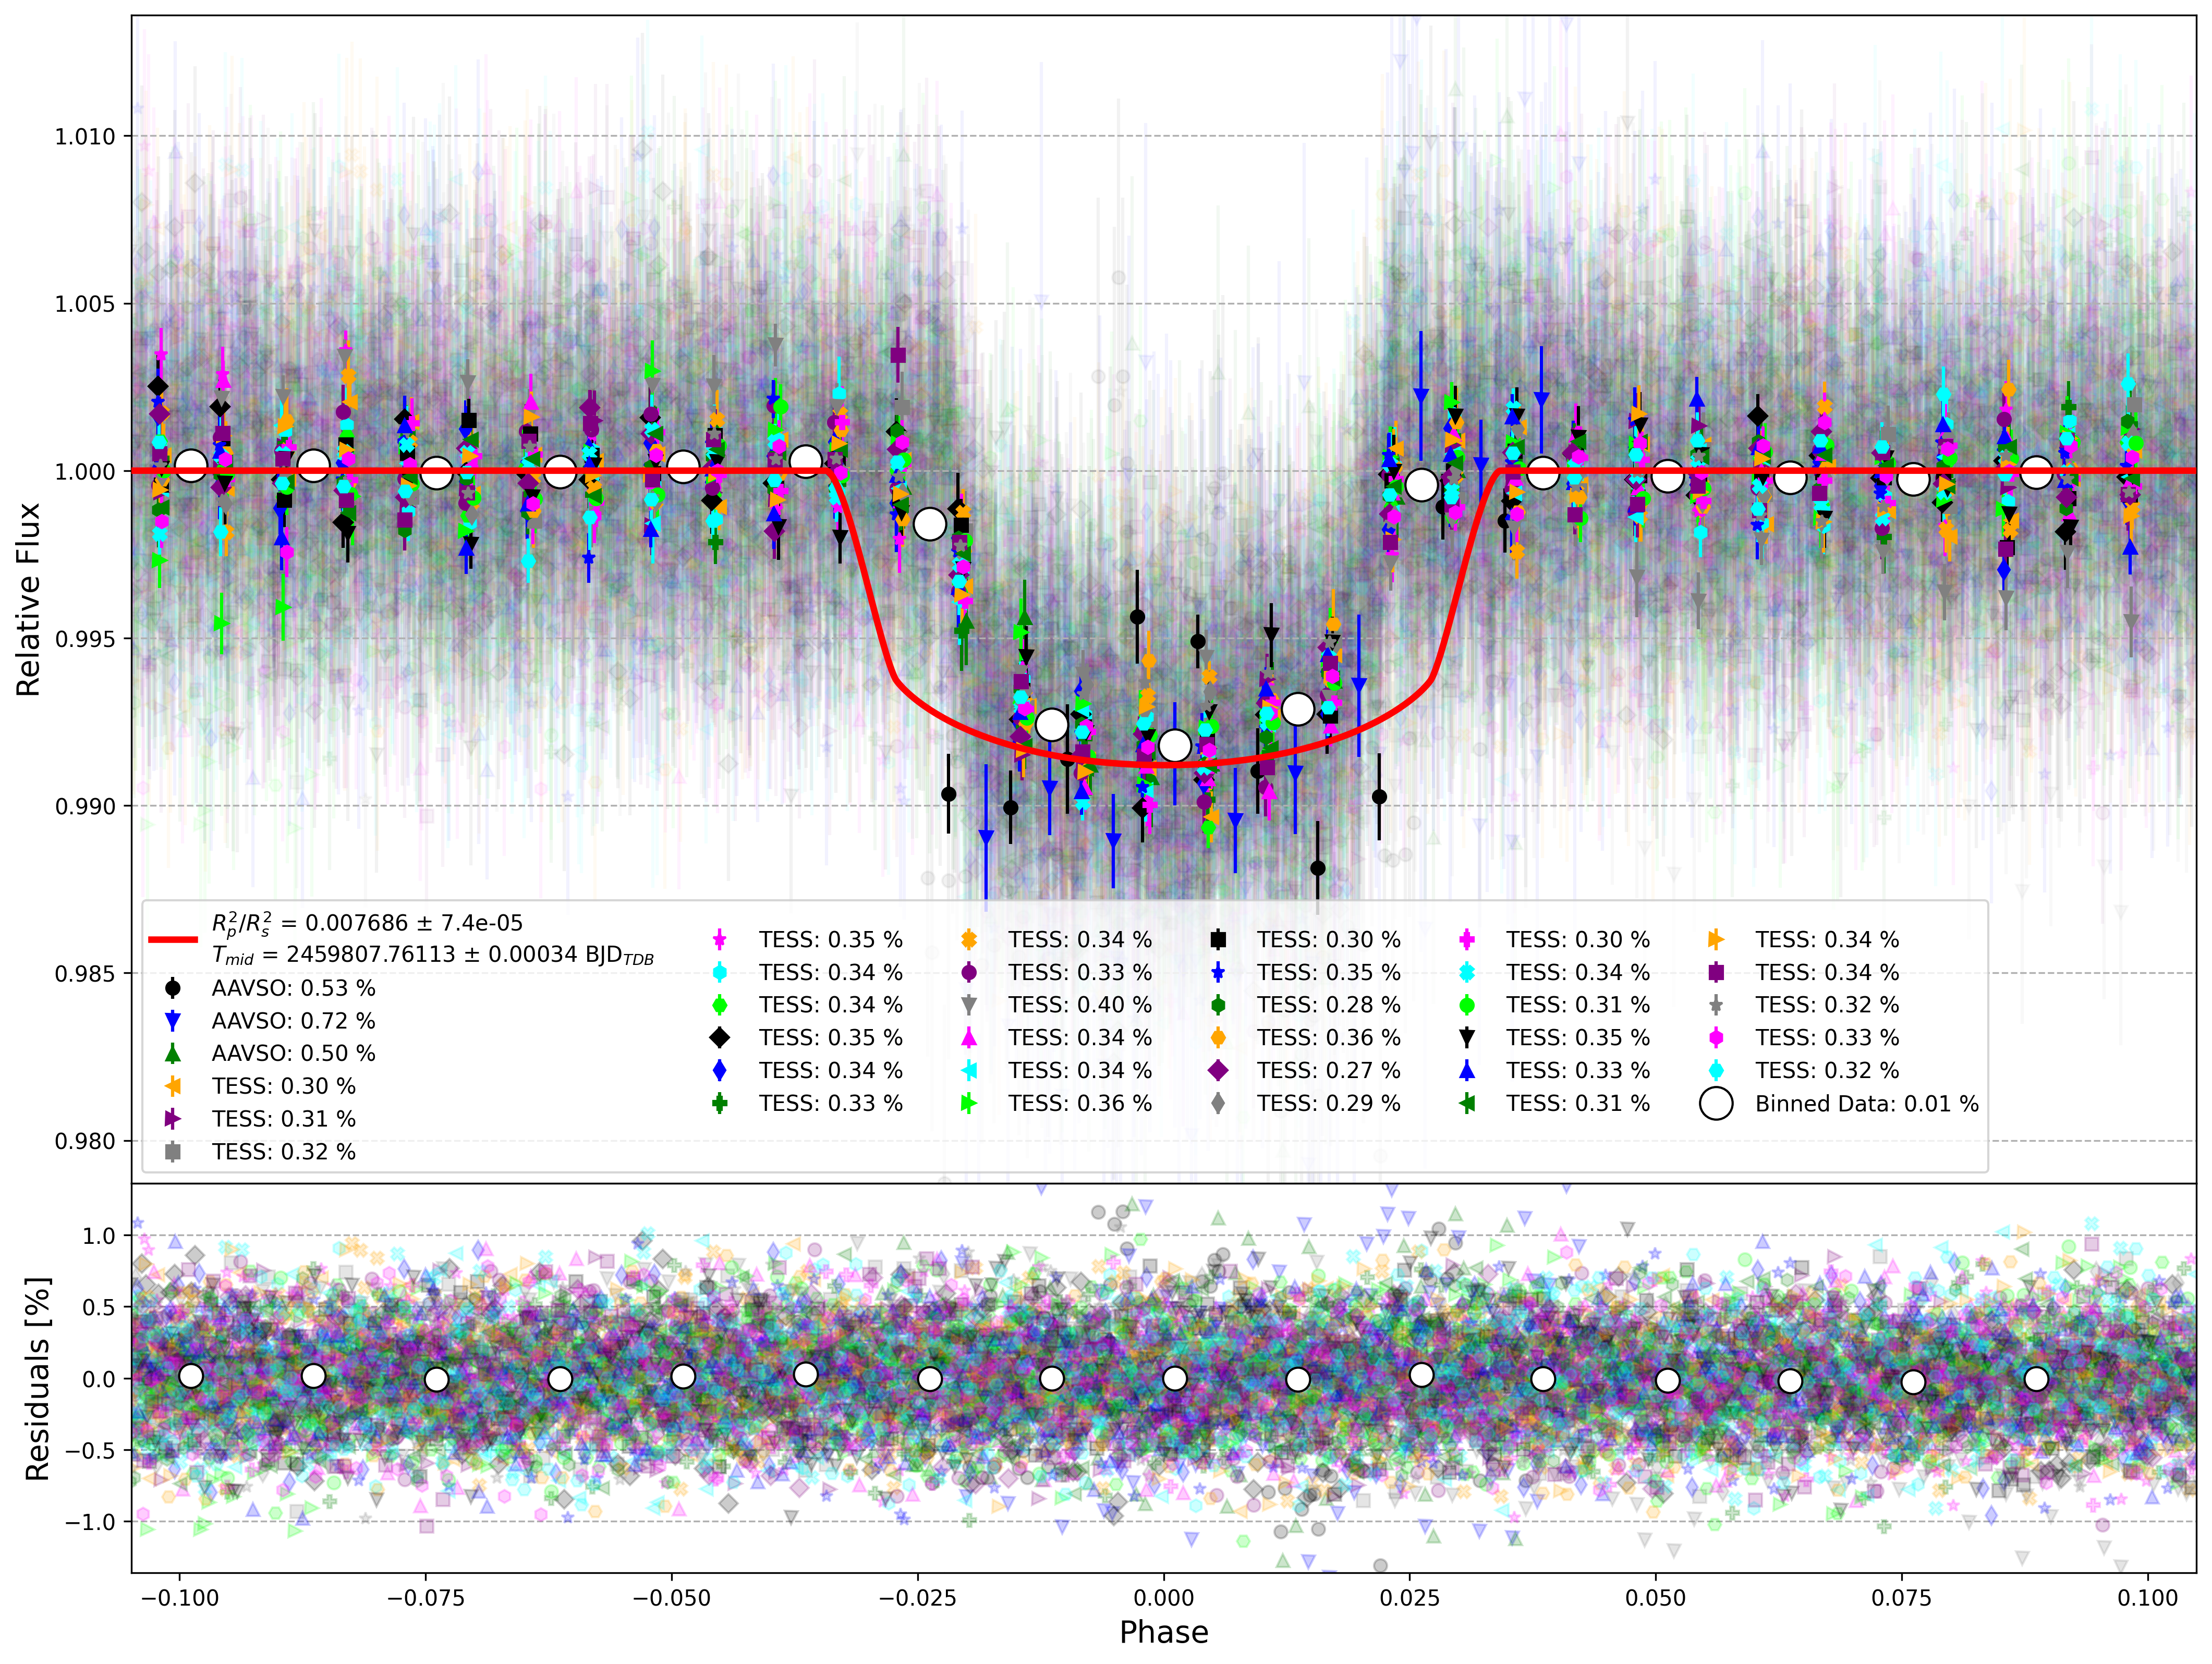Click the gray thin-diamond TESS 0.29 % marker
The height and width of the screenshot is (1664, 2212).
[x=1218, y=1103]
